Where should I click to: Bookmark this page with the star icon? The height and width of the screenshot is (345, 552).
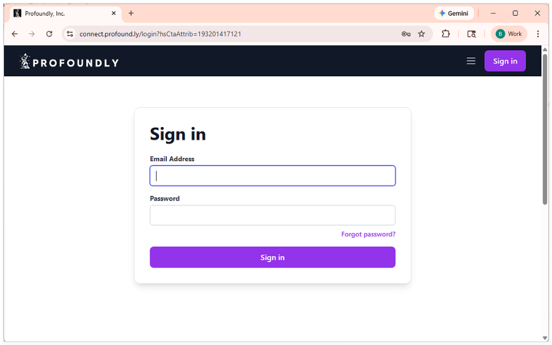point(421,34)
